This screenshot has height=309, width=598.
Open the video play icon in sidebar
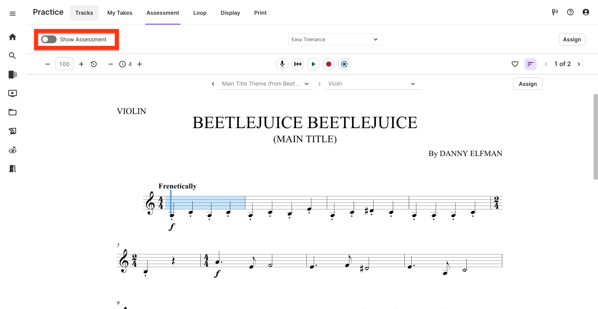click(x=13, y=93)
